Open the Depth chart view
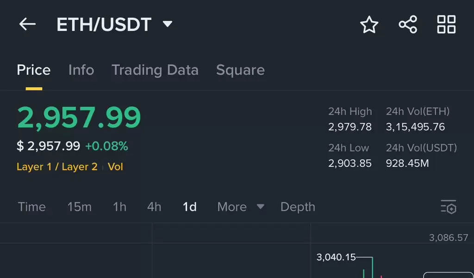This screenshot has width=474, height=278. 298,207
